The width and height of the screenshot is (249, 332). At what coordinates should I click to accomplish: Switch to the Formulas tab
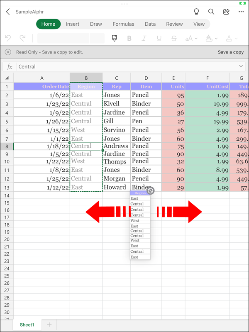tap(123, 24)
